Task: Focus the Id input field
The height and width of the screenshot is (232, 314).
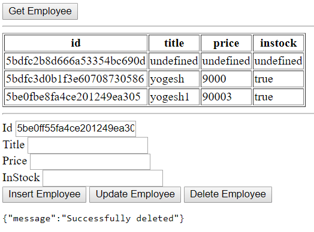Action: click(x=76, y=129)
